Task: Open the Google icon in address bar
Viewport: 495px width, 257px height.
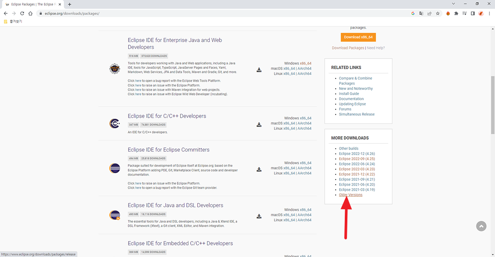Action: tap(413, 14)
